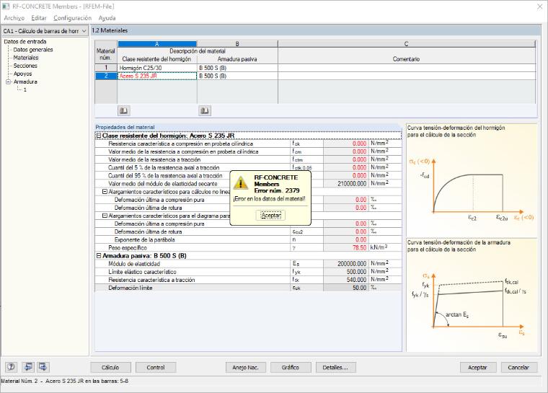548x393 pixels.
Task: Click the red Acero S 235 JR cell
Action: pos(157,76)
